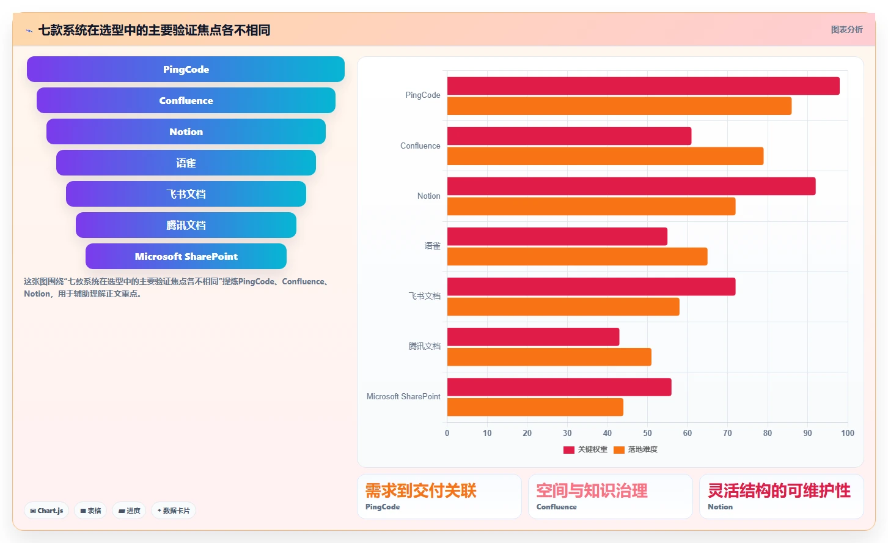Click 腾讯文档's red 关键权重 bar
Screen dimensions: 888x543
[x=533, y=337]
